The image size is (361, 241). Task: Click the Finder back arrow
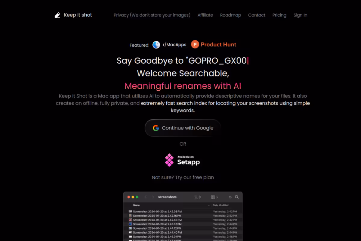tap(146, 197)
